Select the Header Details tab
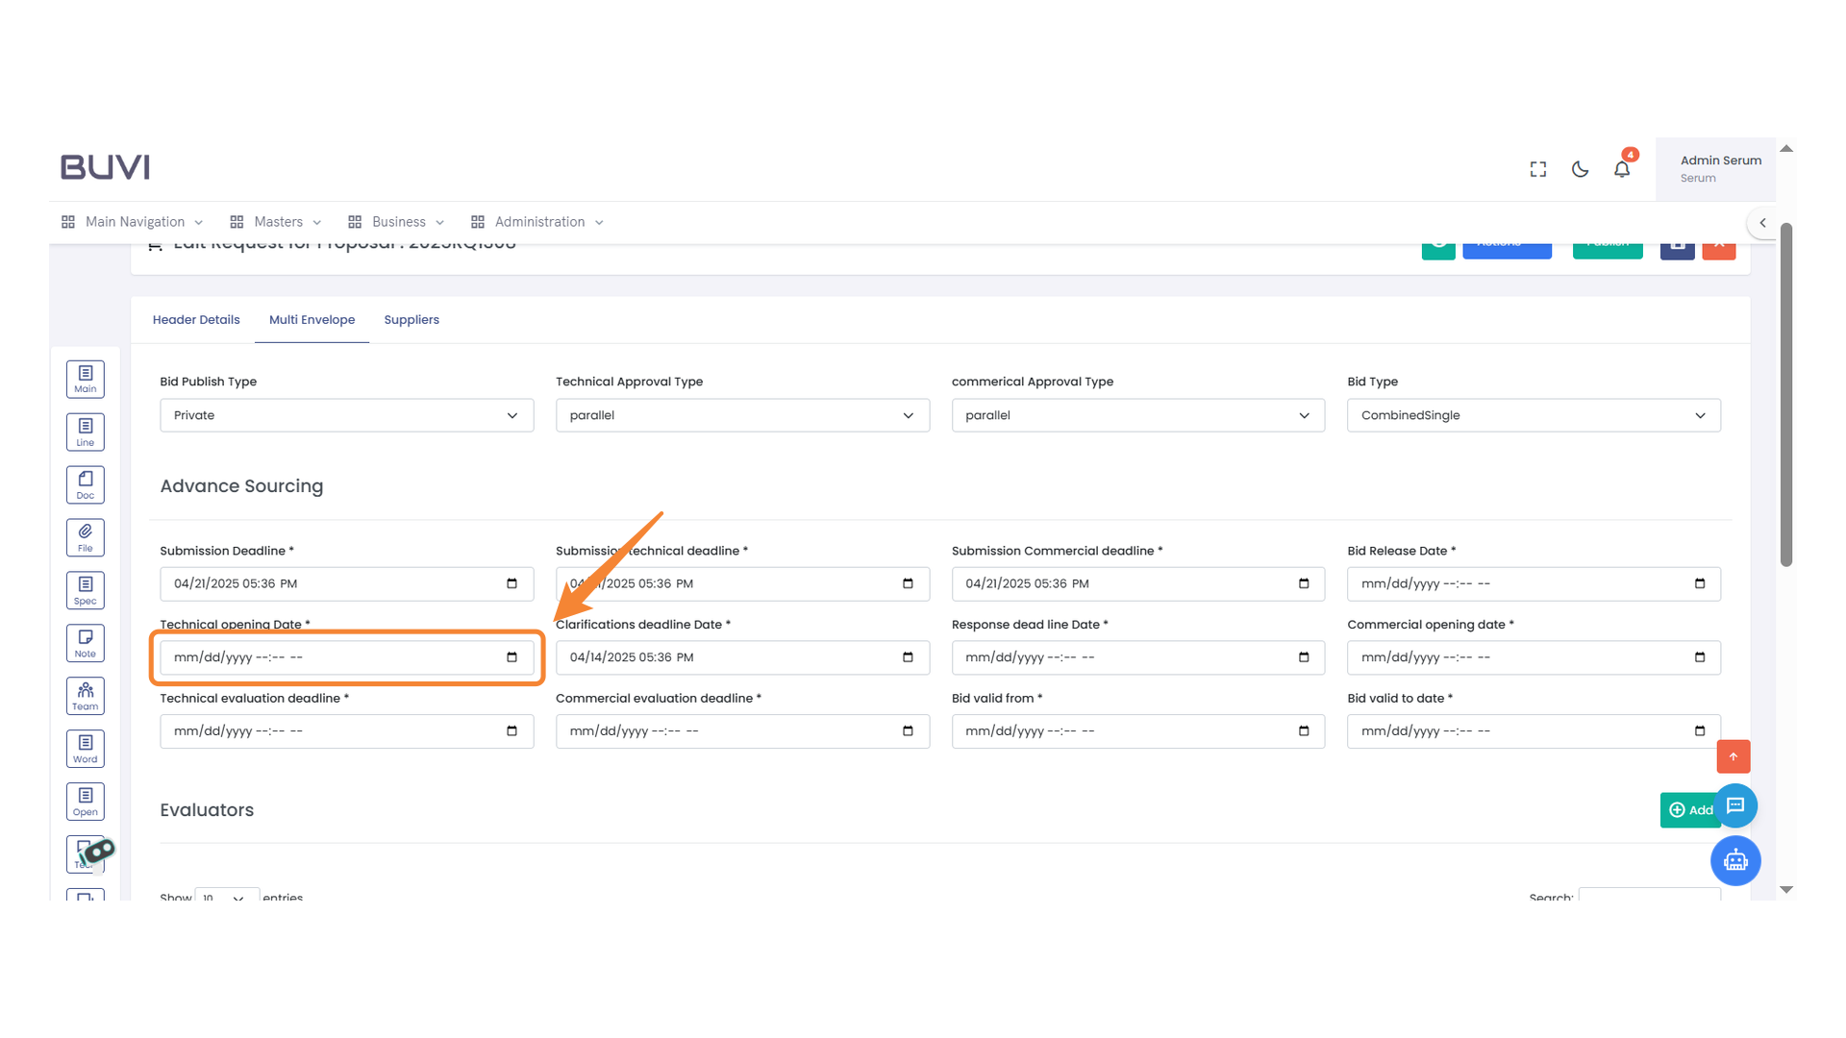This screenshot has height=1038, width=1846. [196, 319]
